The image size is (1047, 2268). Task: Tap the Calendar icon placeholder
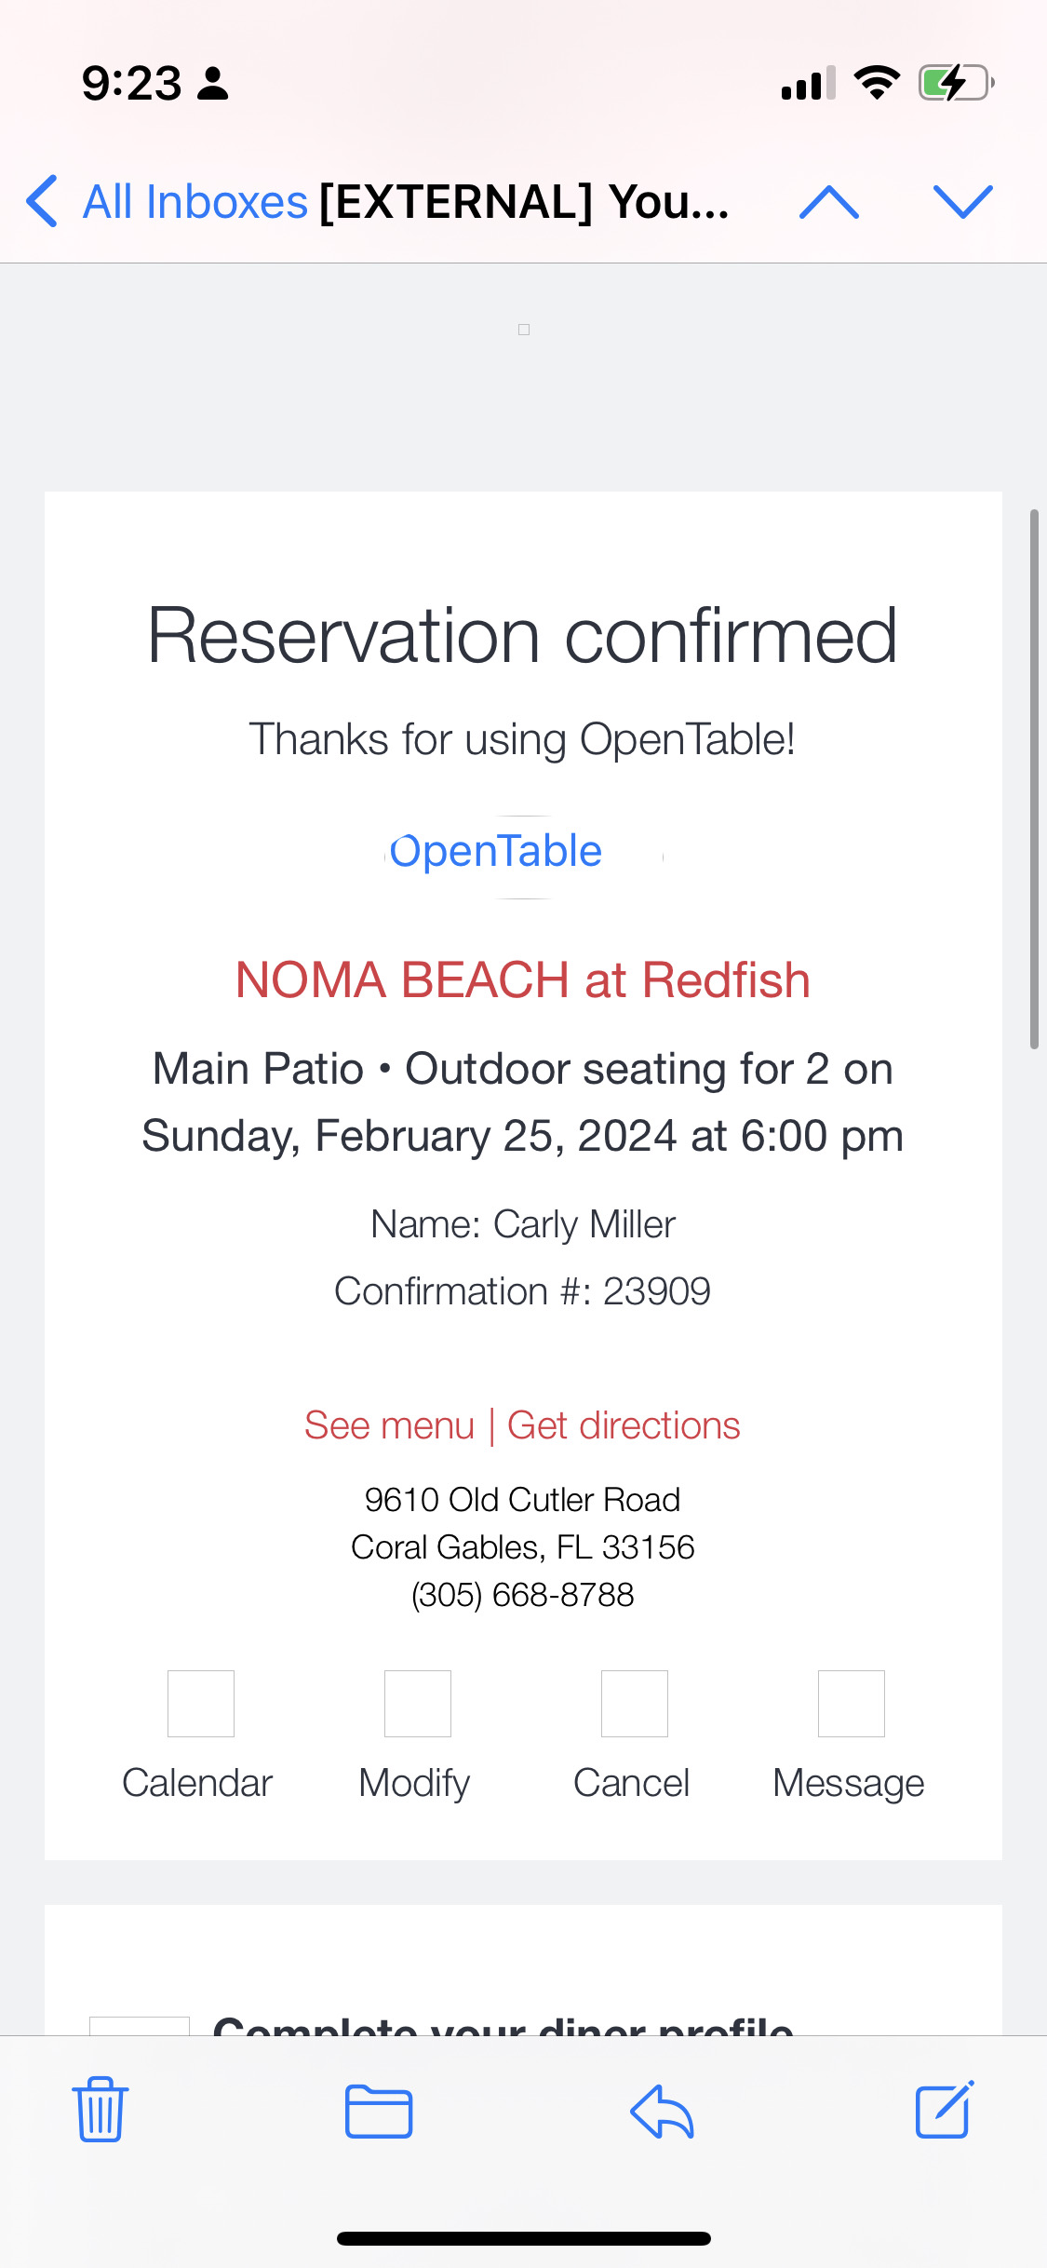(200, 1704)
